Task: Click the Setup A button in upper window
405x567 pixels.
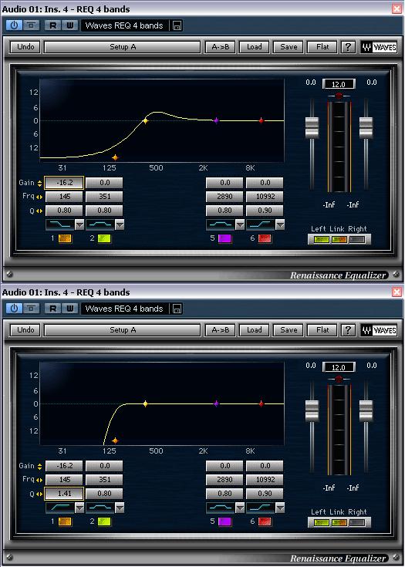Action: (x=122, y=46)
